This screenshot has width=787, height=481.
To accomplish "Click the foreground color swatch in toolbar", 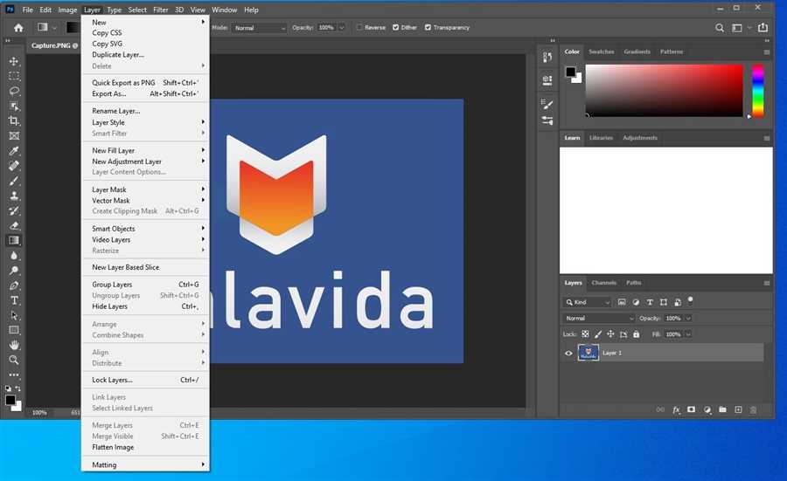I will tap(10, 400).
